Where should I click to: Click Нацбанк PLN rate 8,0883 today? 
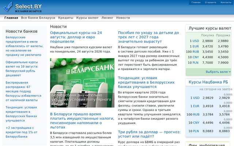(x=208, y=131)
